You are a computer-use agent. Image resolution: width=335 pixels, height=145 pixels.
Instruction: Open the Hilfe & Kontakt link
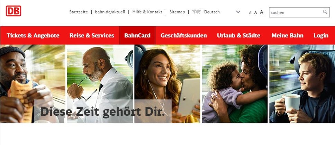[147, 12]
